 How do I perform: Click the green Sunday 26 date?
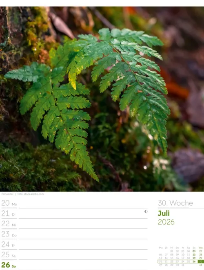9,265
